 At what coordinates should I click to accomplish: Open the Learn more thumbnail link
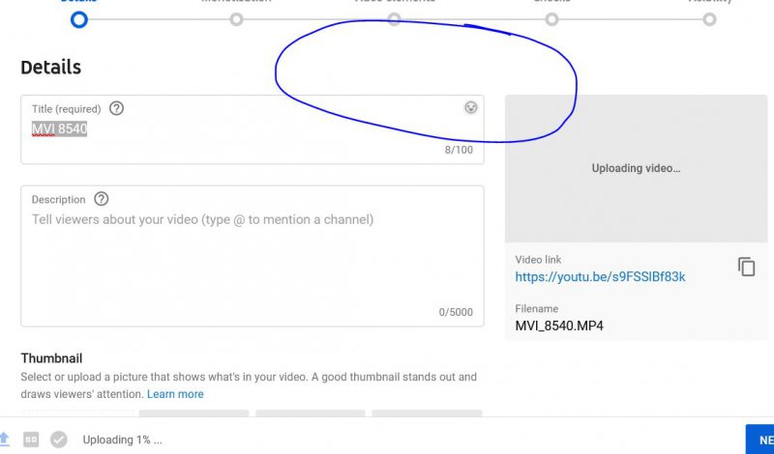click(175, 394)
